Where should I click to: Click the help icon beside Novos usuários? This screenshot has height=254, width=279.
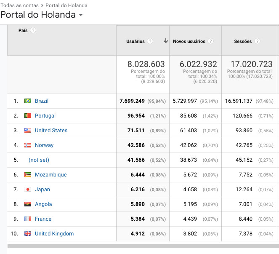pyautogui.click(x=210, y=41)
